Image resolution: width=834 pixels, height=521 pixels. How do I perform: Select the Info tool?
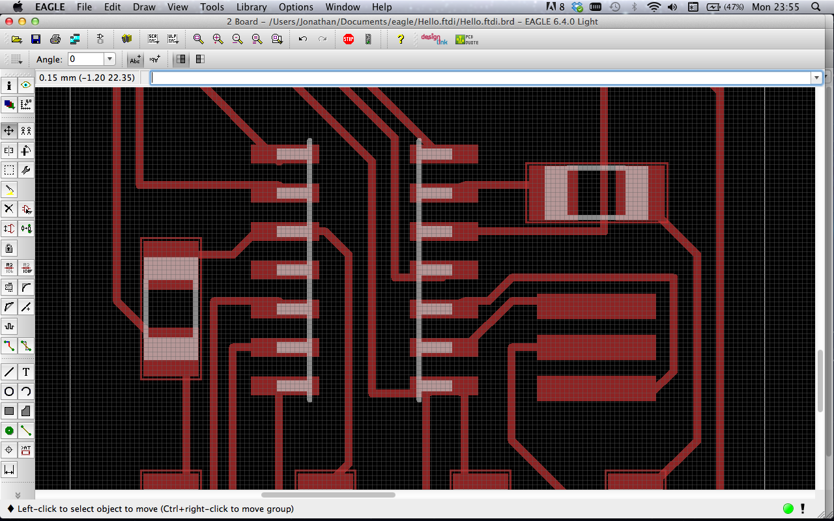tap(9, 85)
